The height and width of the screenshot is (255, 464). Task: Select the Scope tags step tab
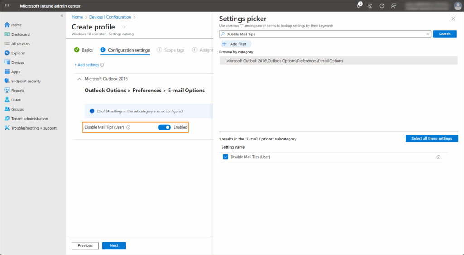tap(170, 50)
